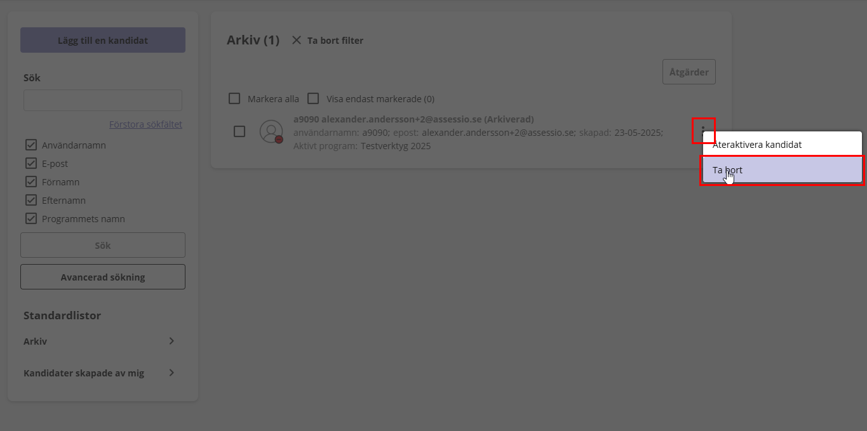Expand Kandidater skapade av mig chevron
The width and height of the screenshot is (867, 431).
tap(171, 373)
